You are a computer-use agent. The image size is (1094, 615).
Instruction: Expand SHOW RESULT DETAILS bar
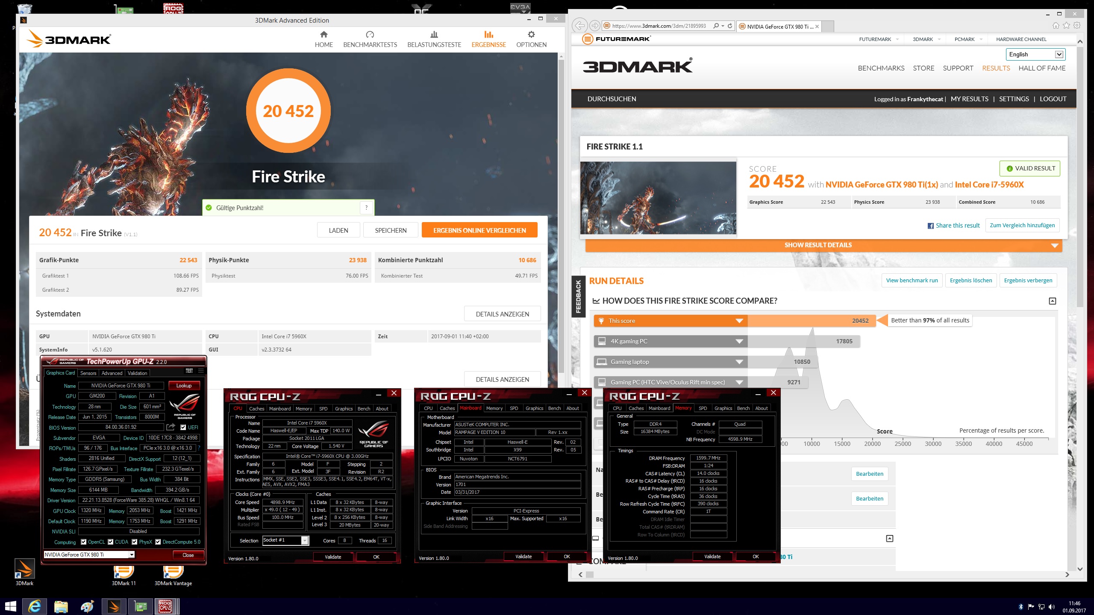(823, 245)
